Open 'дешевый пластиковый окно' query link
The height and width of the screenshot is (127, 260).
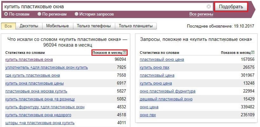(166, 99)
